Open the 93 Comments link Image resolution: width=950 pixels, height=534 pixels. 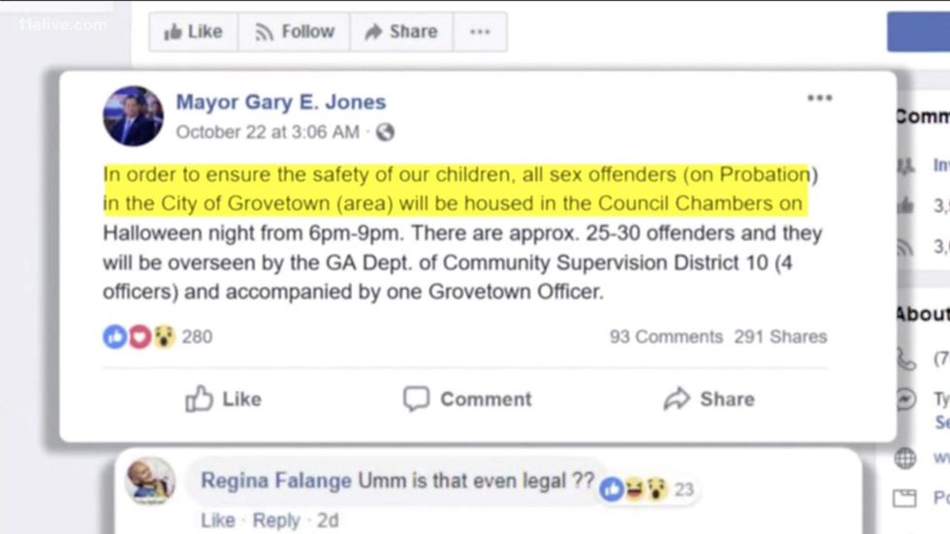(x=666, y=336)
